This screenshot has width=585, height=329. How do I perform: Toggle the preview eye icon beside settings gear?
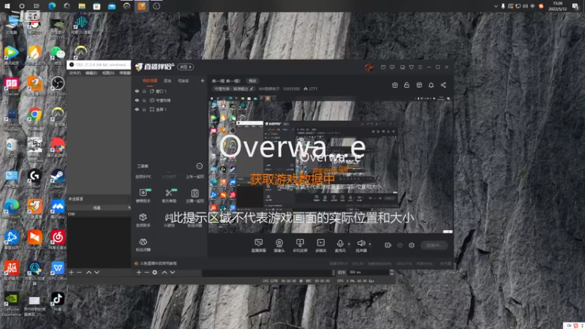coord(400,245)
